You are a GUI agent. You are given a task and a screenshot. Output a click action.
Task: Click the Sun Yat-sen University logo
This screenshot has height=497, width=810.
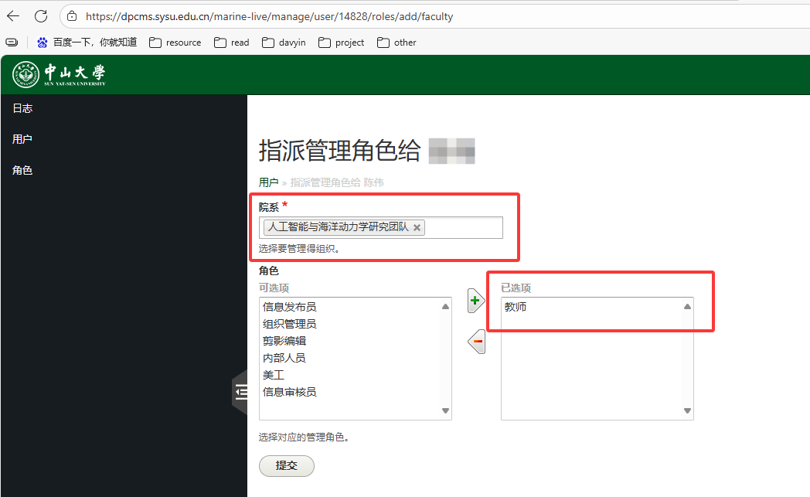(x=59, y=74)
